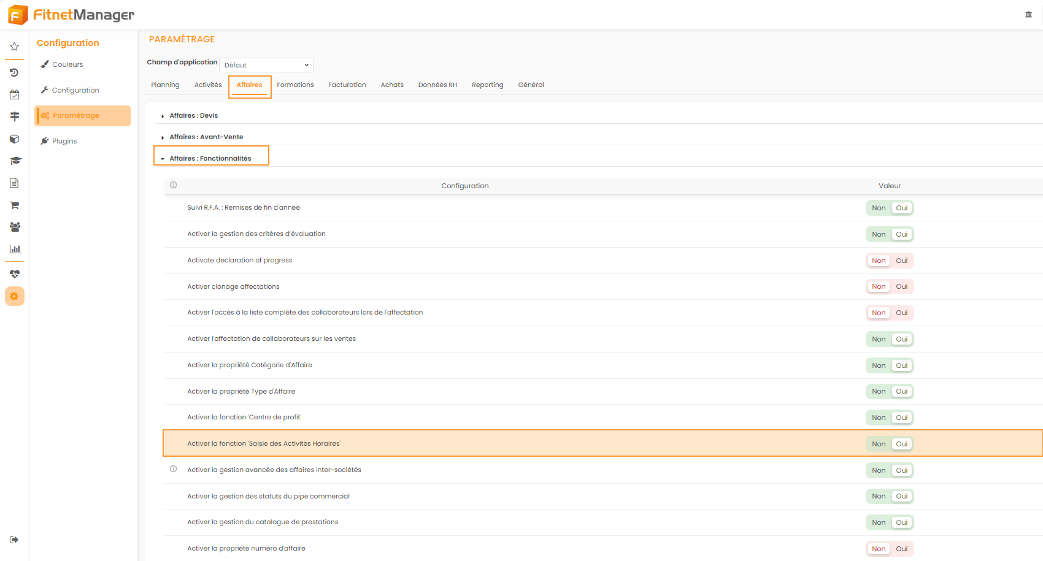Open the Plugins menu entry
Image resolution: width=1043 pixels, height=561 pixels.
(64, 141)
